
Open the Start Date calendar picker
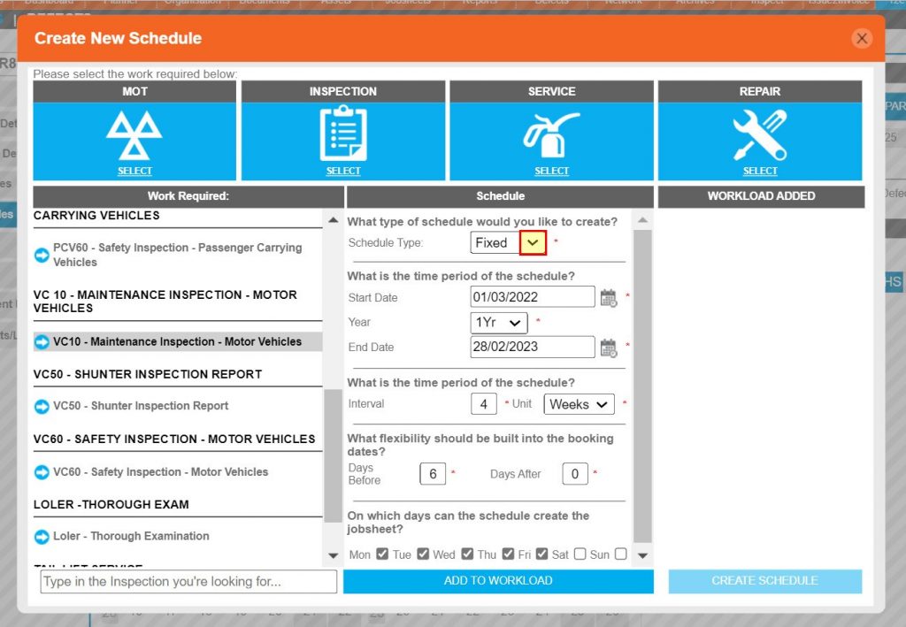click(608, 298)
